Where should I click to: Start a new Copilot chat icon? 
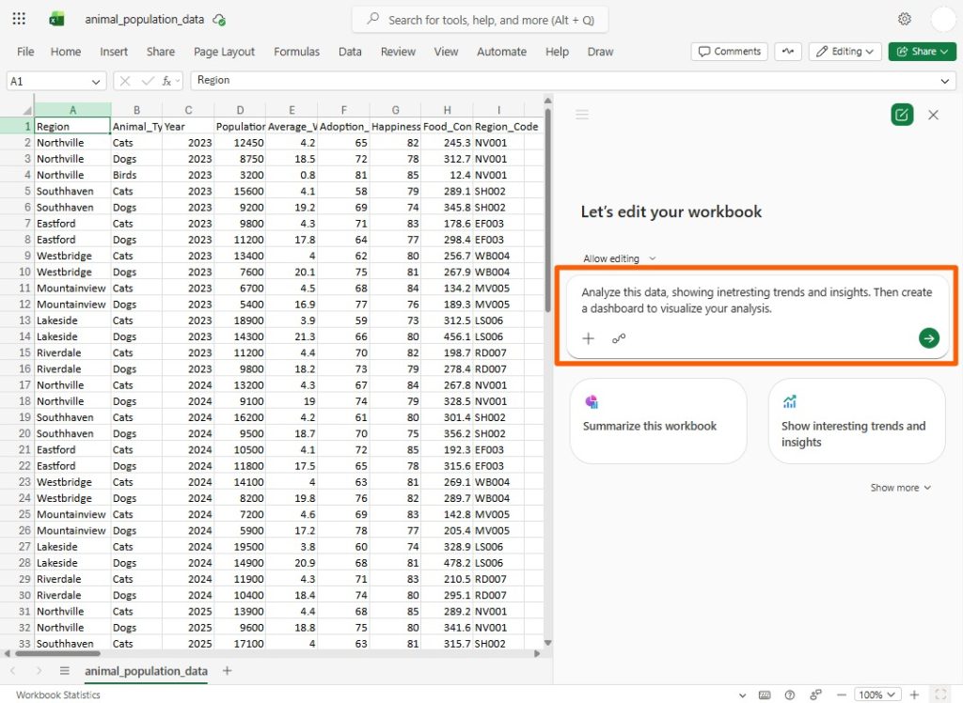[902, 115]
